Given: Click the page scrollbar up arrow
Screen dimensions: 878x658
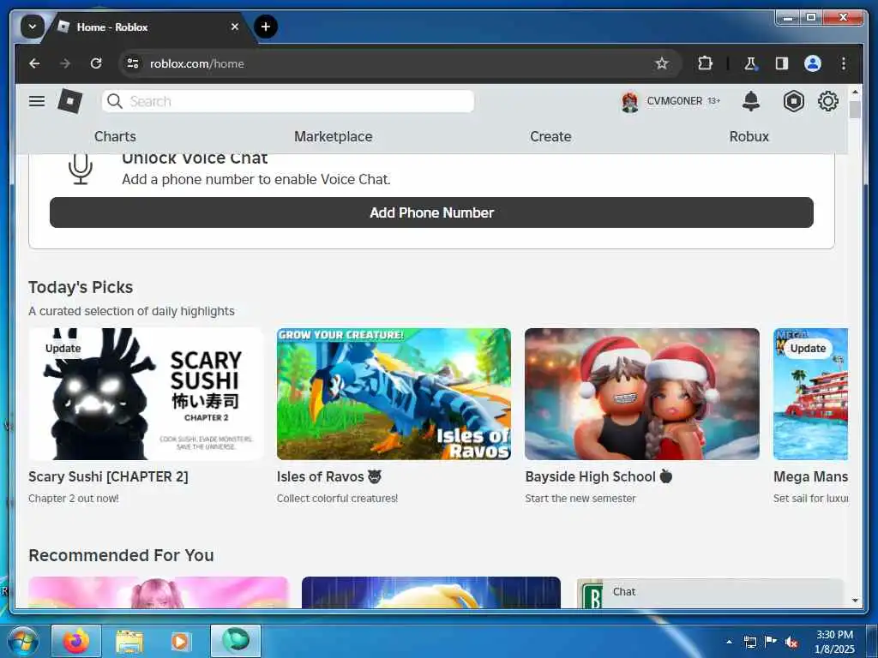Looking at the screenshot, I should (x=855, y=91).
